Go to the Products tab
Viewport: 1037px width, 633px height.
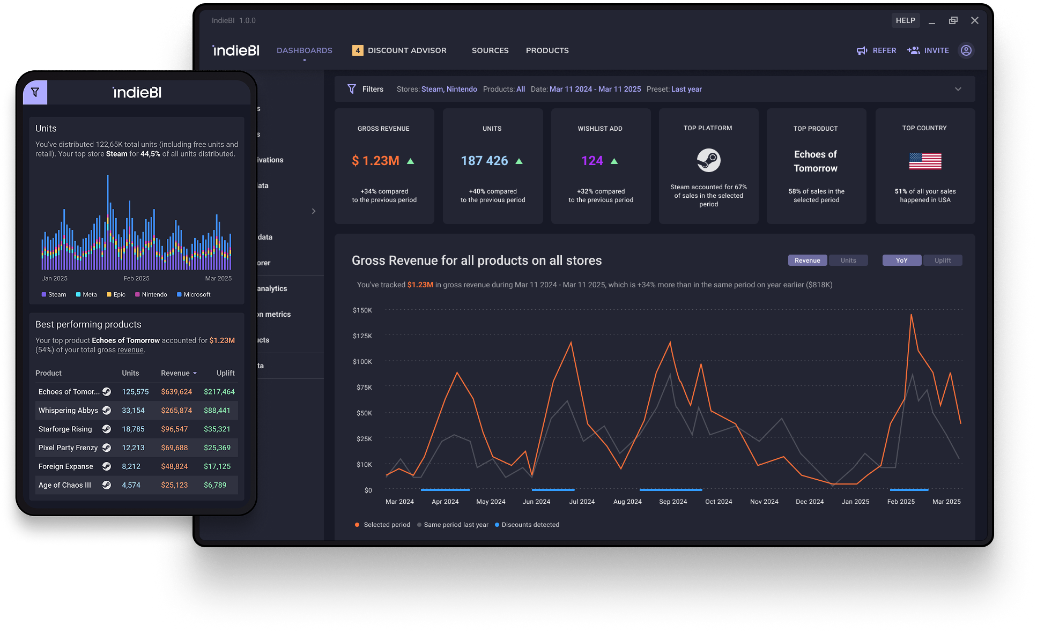(x=547, y=50)
